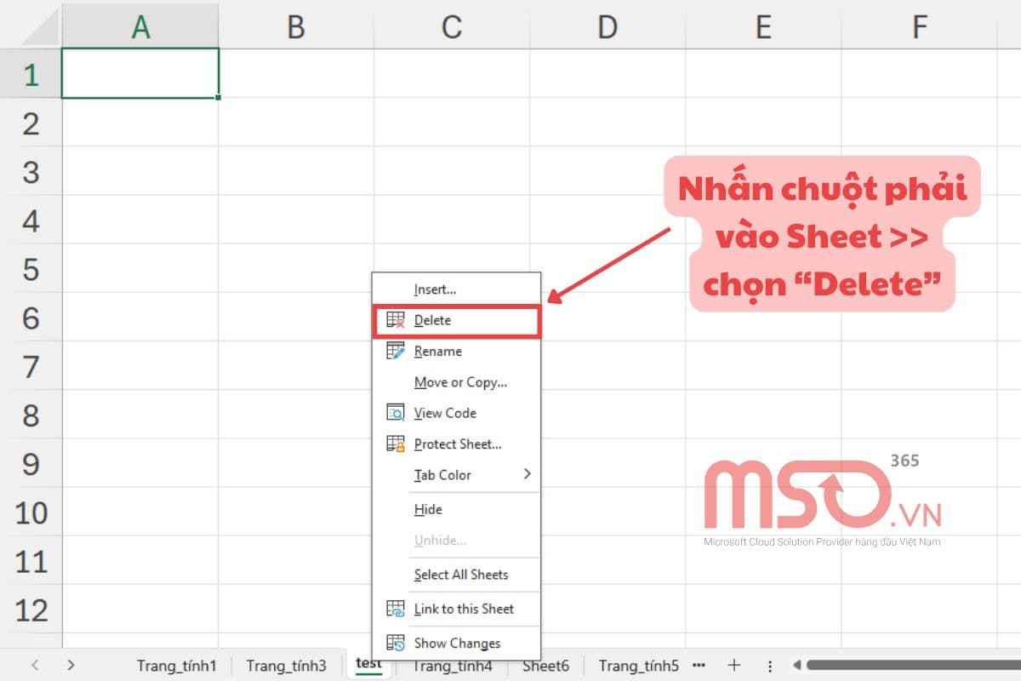Select column D header

pyautogui.click(x=607, y=27)
